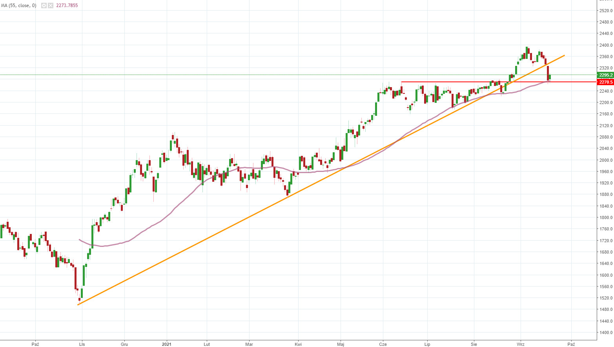Open MA indicator settings gear
Screen dimensions: 614x347
tap(44, 5)
